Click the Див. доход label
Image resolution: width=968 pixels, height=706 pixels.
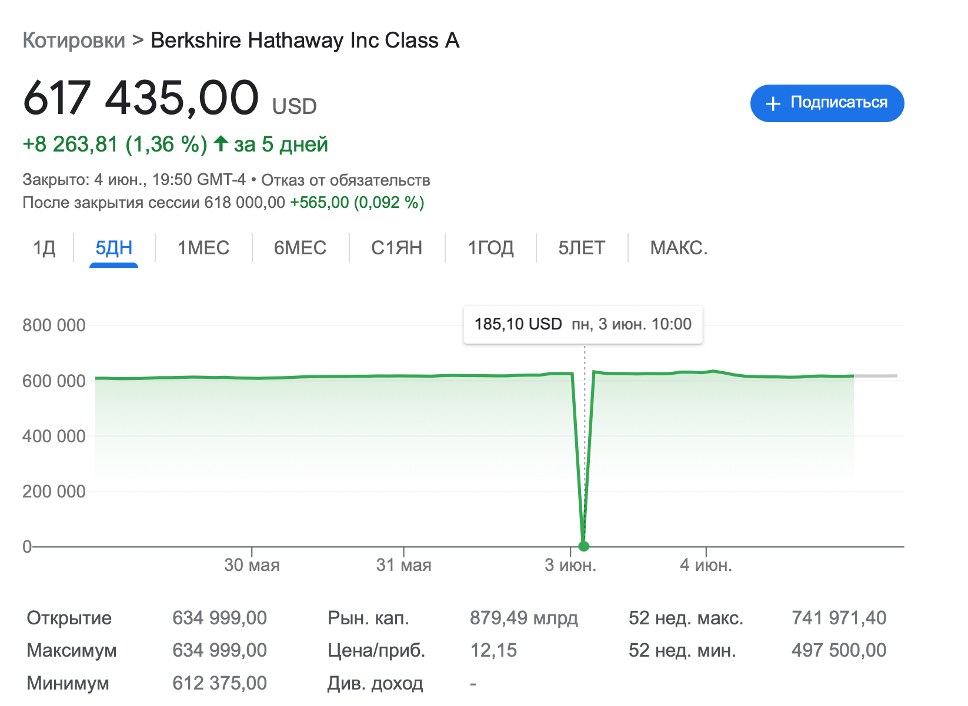[x=375, y=683]
